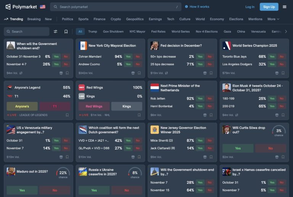
Task: Focus the Search polymarket field
Action: 116,7
